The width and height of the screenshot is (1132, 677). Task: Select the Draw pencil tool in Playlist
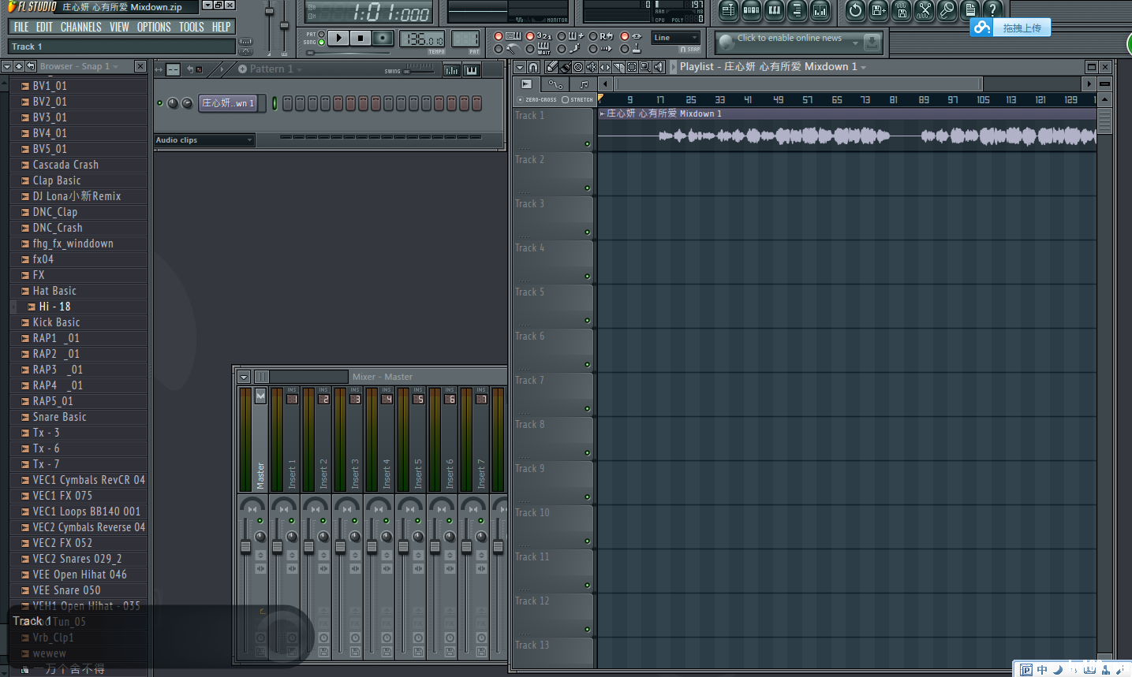coord(551,67)
